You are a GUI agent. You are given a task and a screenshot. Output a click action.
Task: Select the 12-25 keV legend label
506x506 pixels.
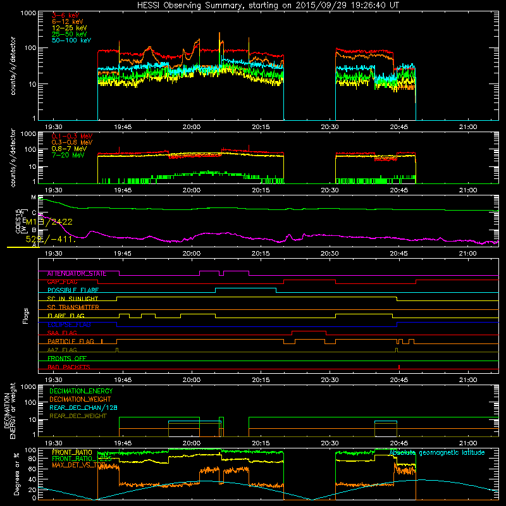(69, 28)
